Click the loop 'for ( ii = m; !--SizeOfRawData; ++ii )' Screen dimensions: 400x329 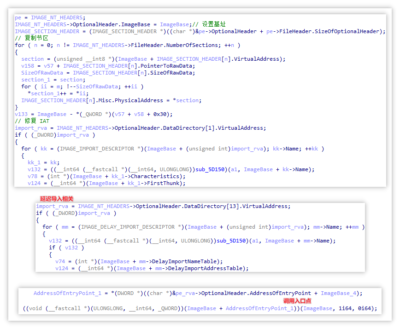tap(82, 87)
